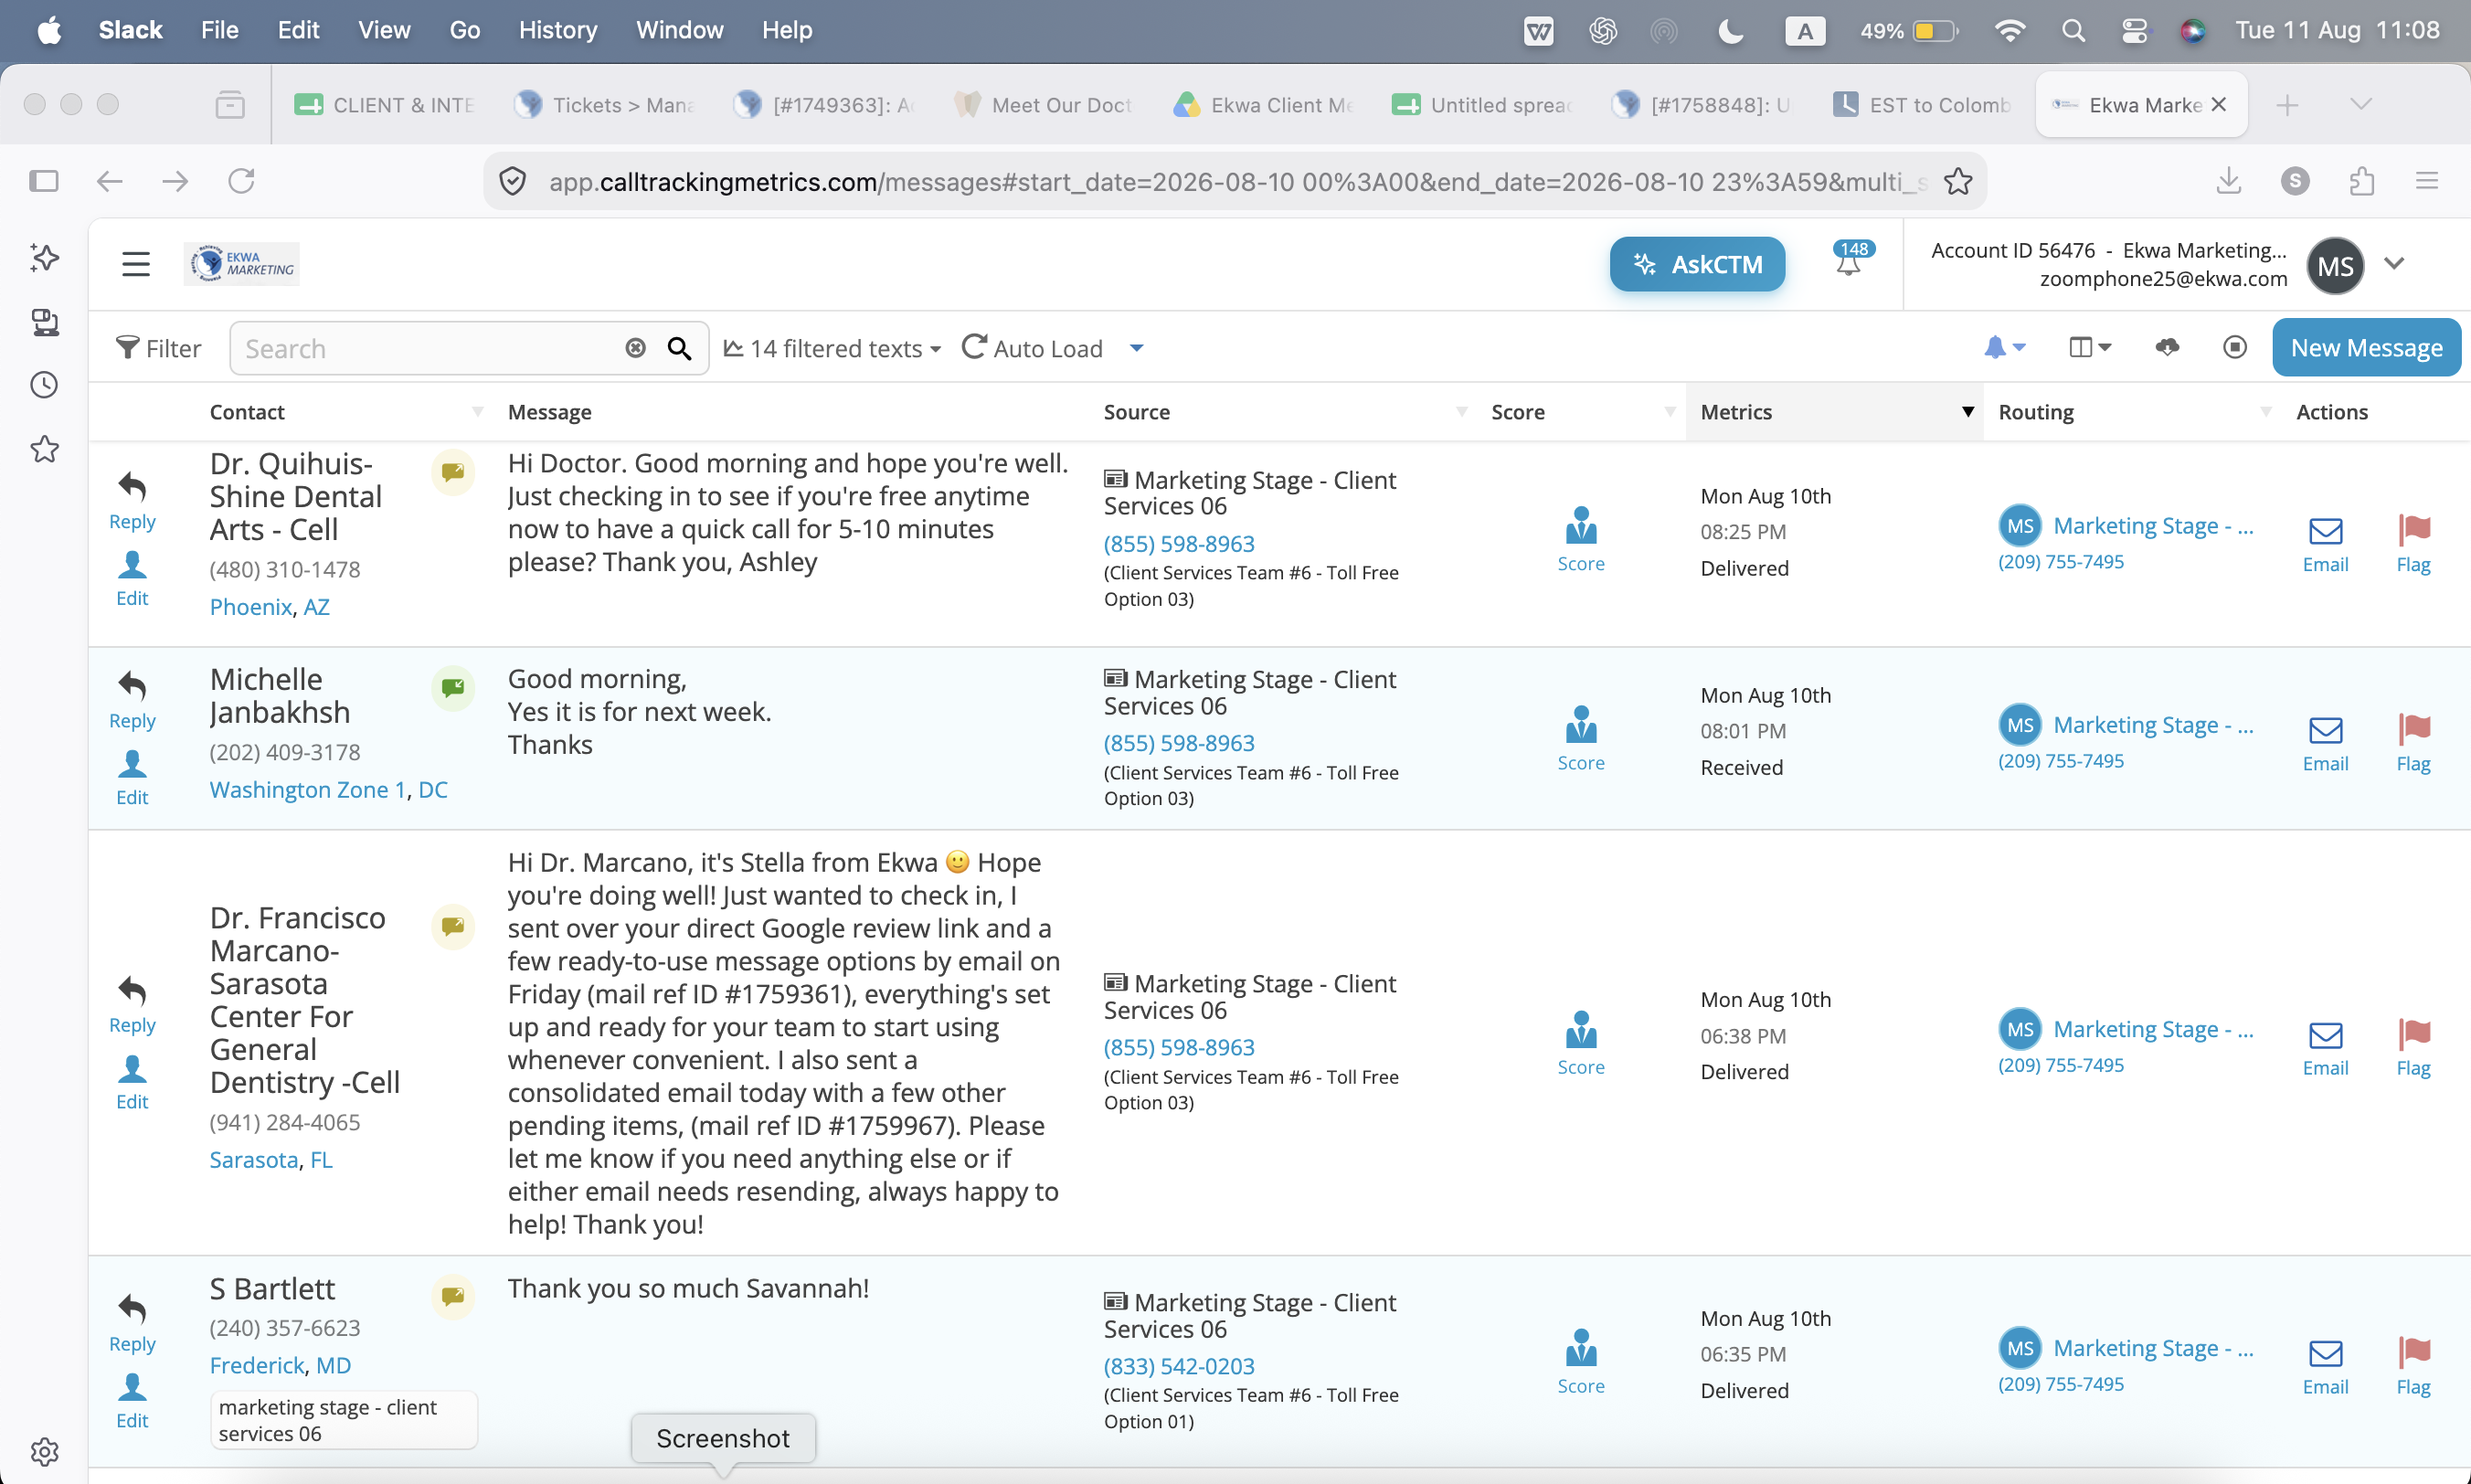Score the Dr. Francisco Marcano message
The height and width of the screenshot is (1484, 2471).
[x=1581, y=1043]
